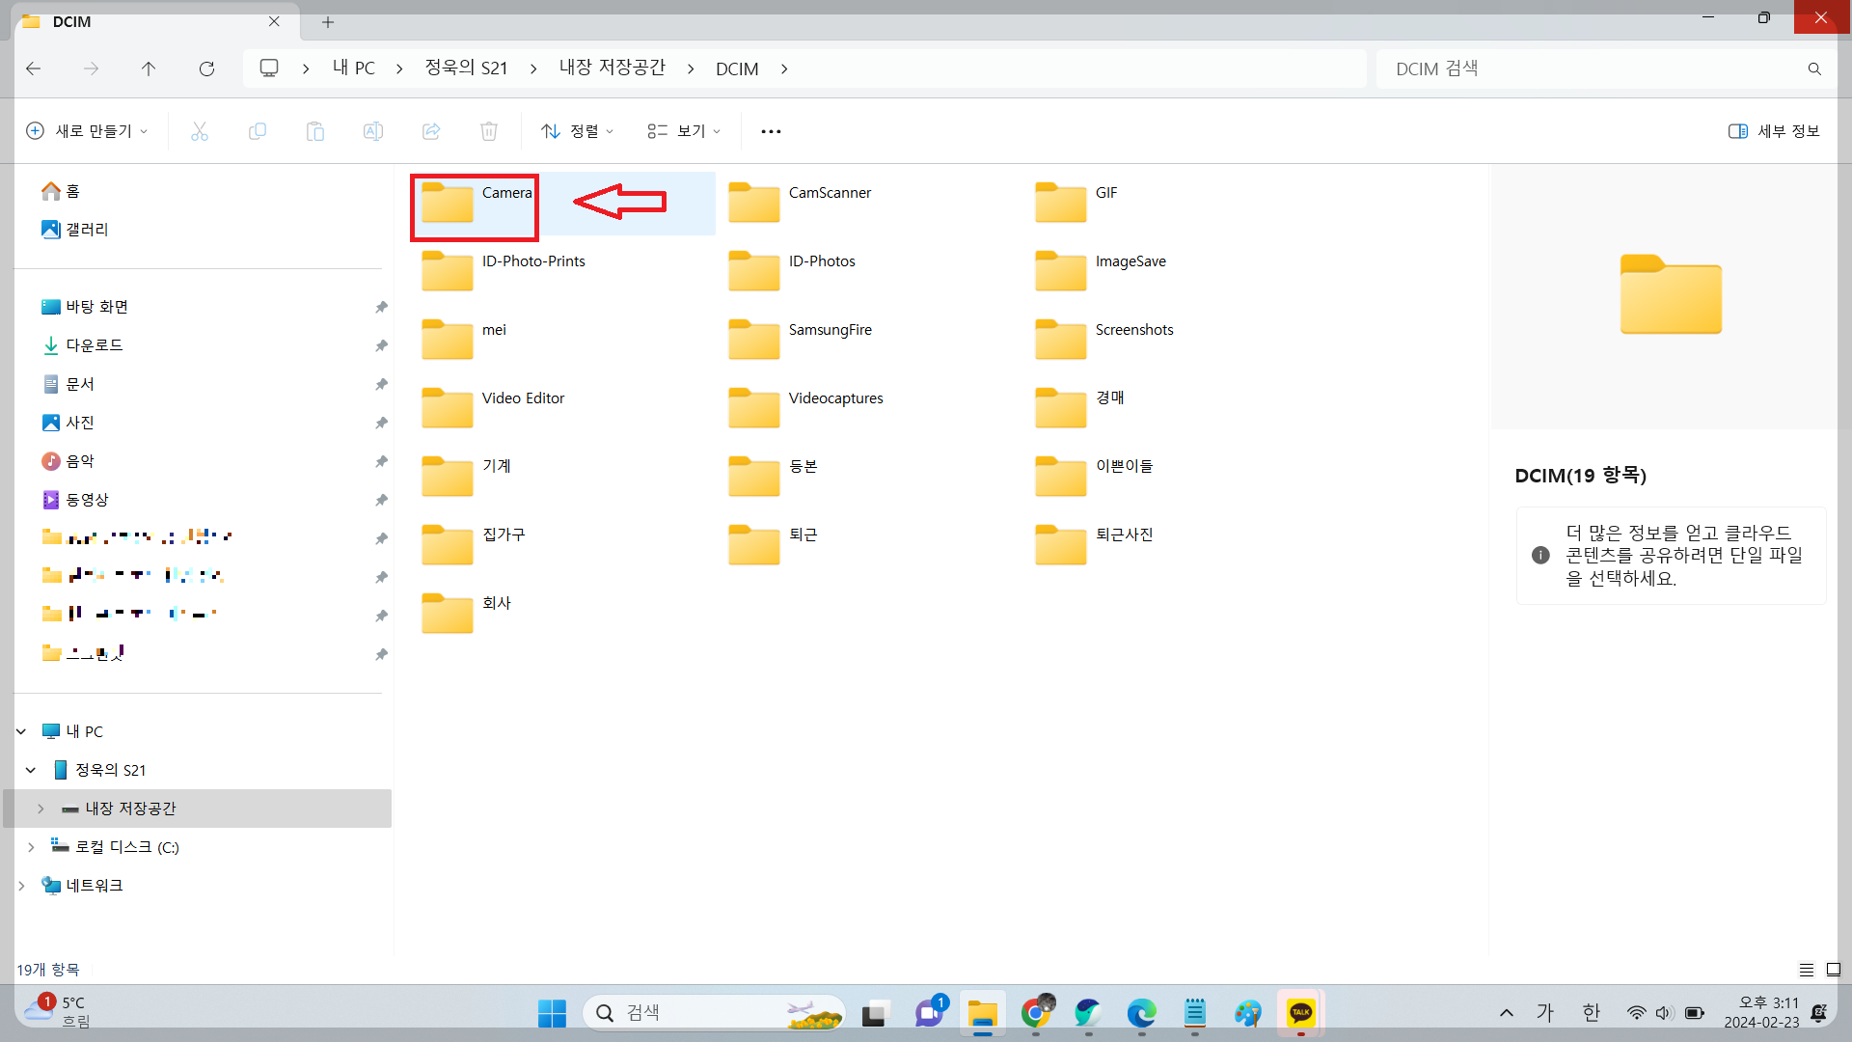The height and width of the screenshot is (1042, 1852).
Task: Open the 보기 view options dropdown
Action: click(x=683, y=131)
